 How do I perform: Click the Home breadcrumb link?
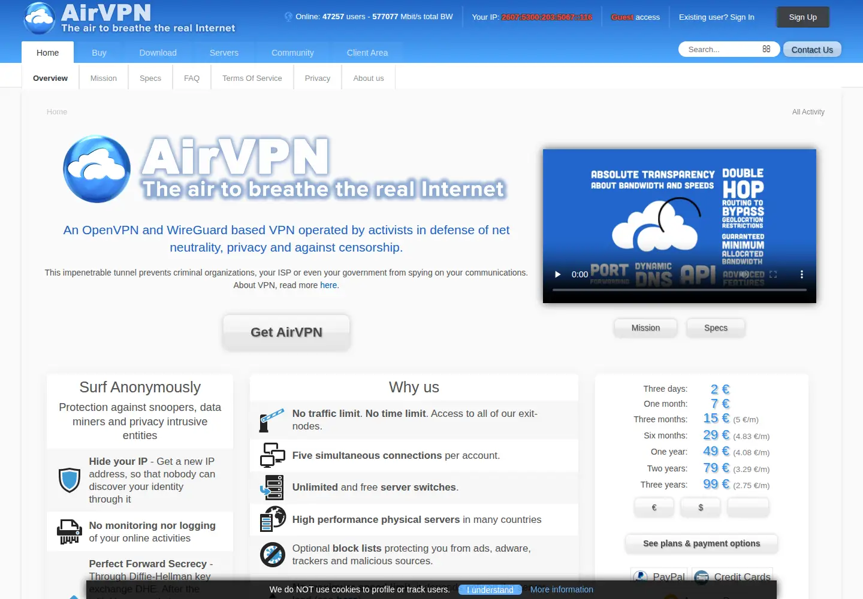point(57,112)
